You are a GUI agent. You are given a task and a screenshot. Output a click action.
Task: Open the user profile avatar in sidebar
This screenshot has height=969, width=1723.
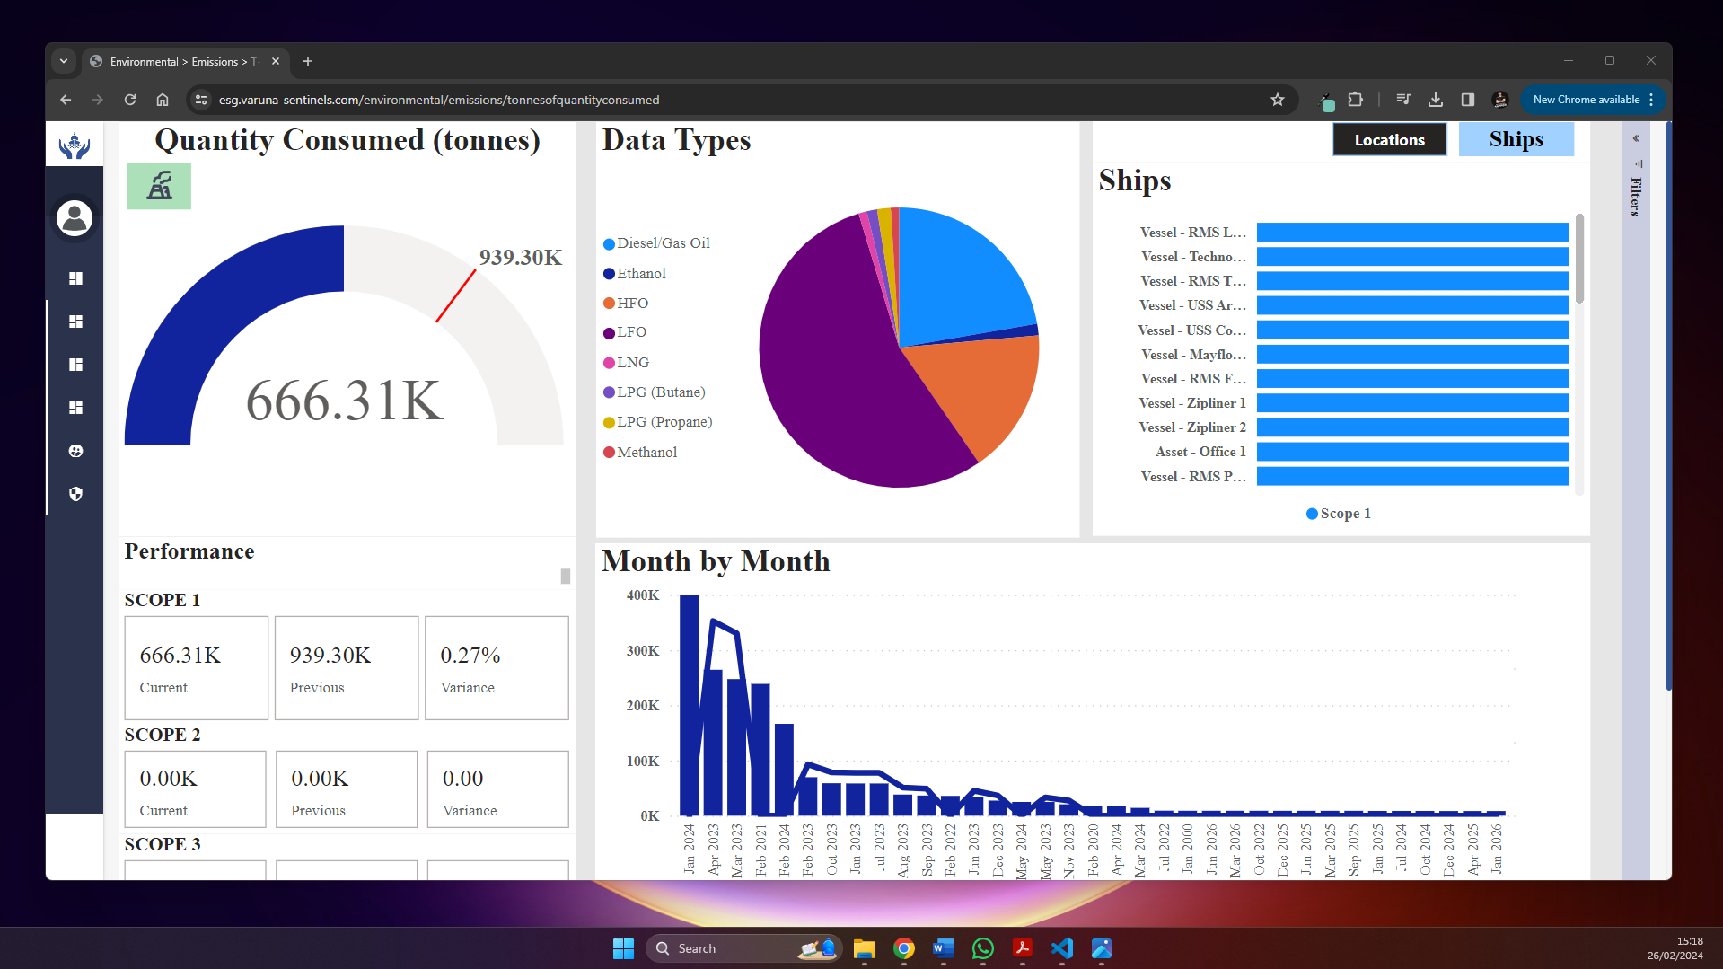75,218
